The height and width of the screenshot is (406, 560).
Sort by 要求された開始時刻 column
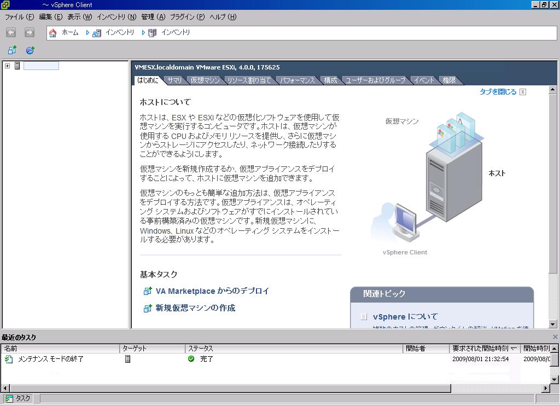tap(485, 349)
